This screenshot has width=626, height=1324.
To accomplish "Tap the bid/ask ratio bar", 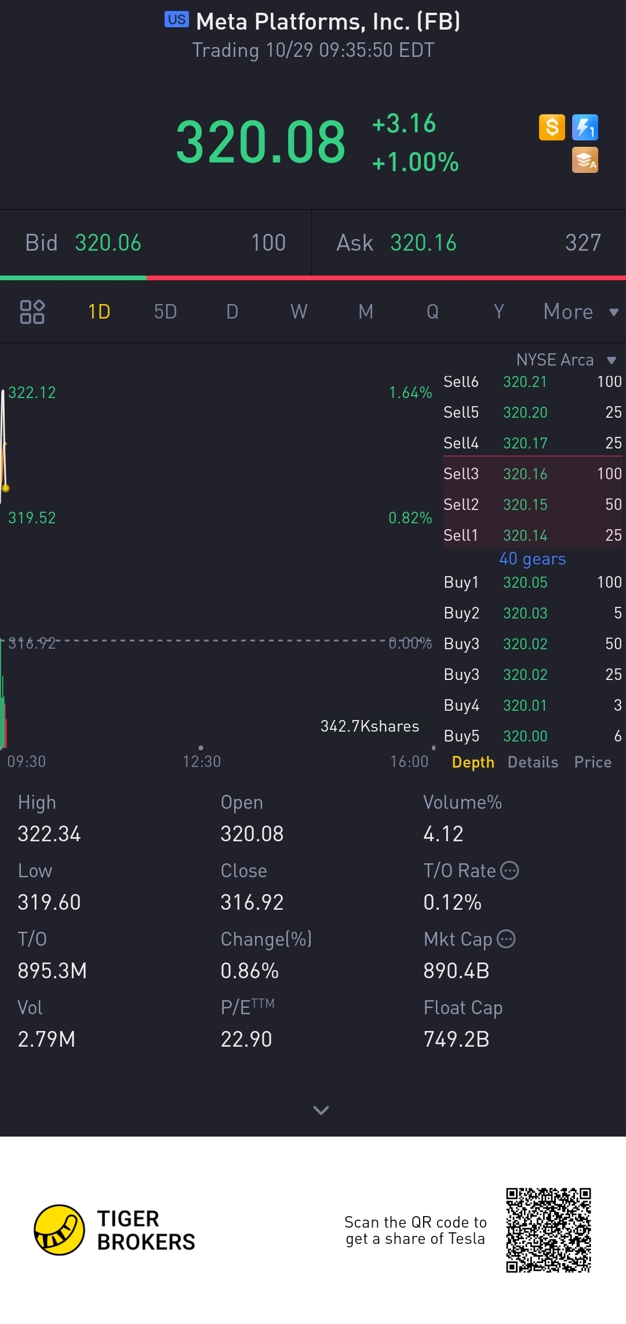I will [313, 278].
